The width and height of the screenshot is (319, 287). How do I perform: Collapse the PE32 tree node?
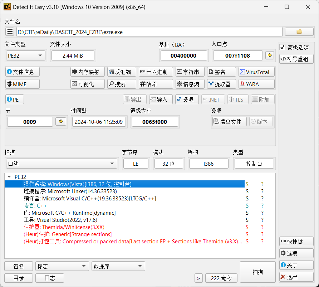[9, 177]
